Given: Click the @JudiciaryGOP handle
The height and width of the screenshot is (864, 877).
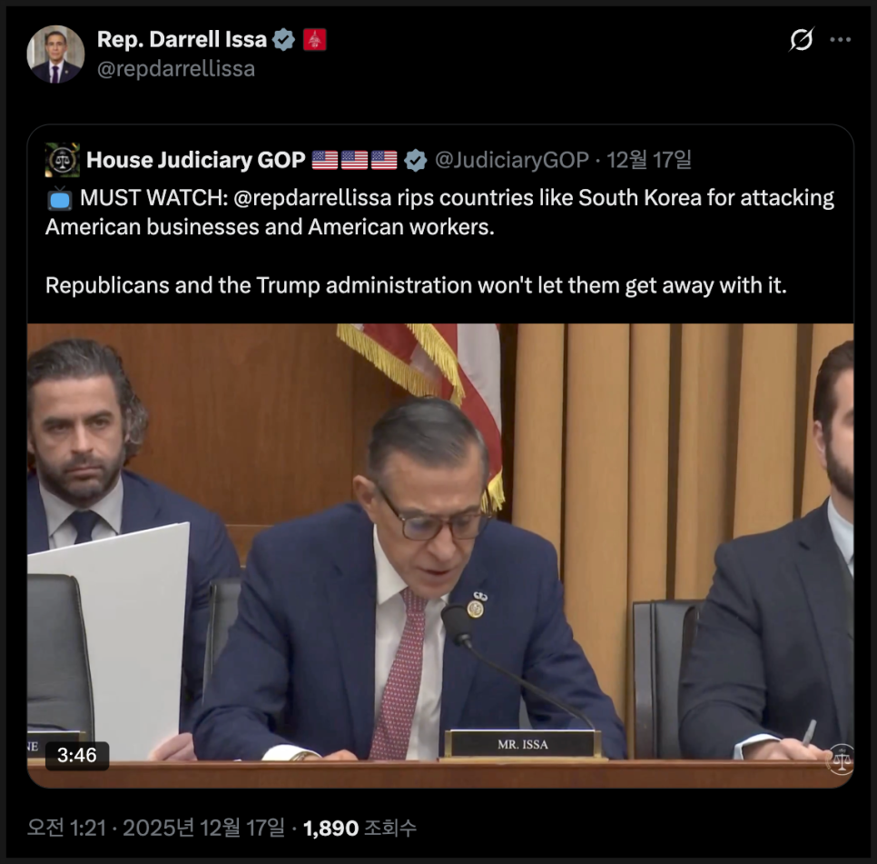Looking at the screenshot, I should [511, 161].
